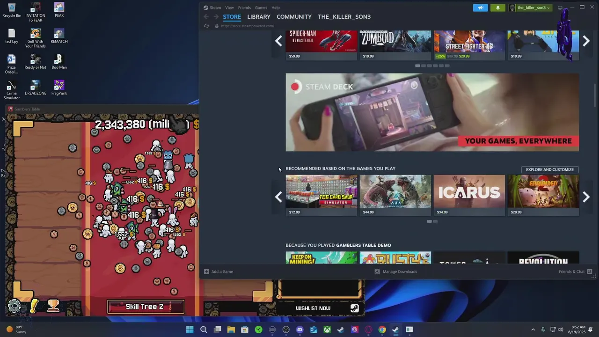
Task: Open ARK game card for $44.99
Action: 395,195
